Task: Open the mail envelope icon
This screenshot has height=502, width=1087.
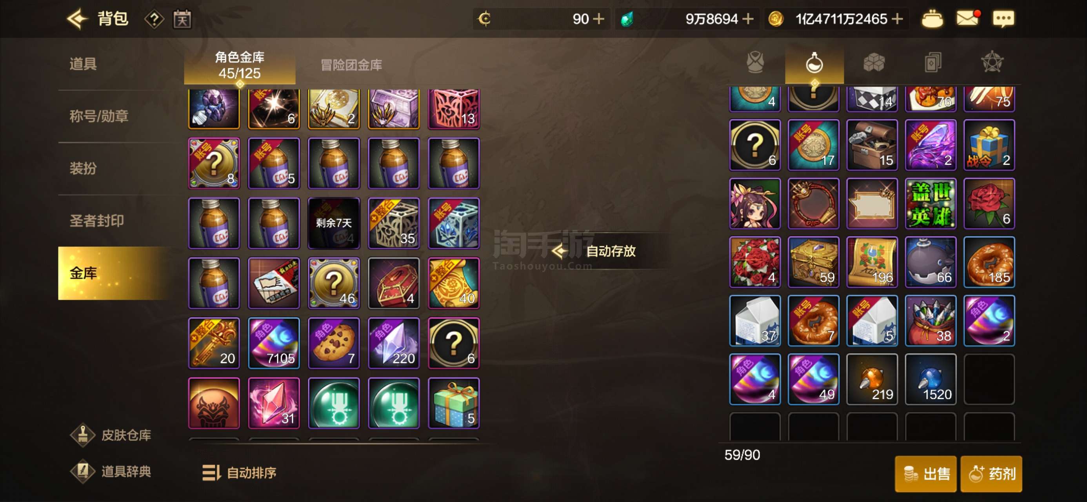Action: (967, 18)
